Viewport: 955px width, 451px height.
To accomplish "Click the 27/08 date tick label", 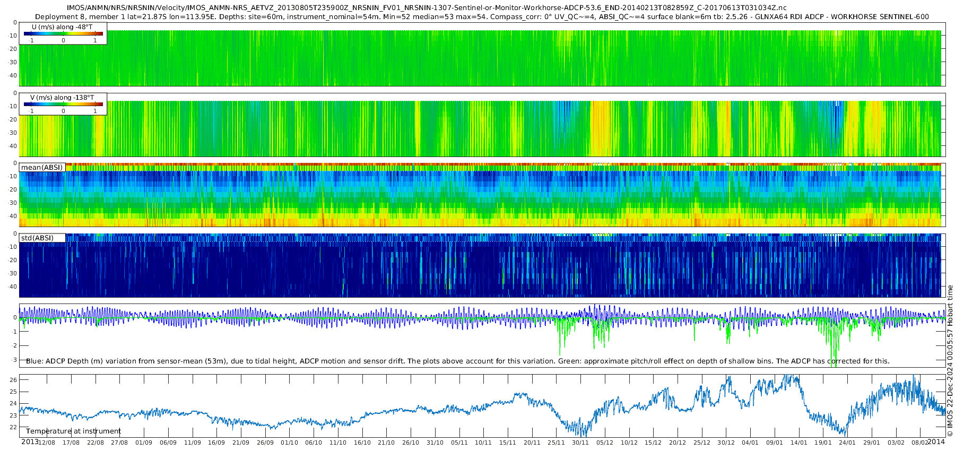I will 119,443.
